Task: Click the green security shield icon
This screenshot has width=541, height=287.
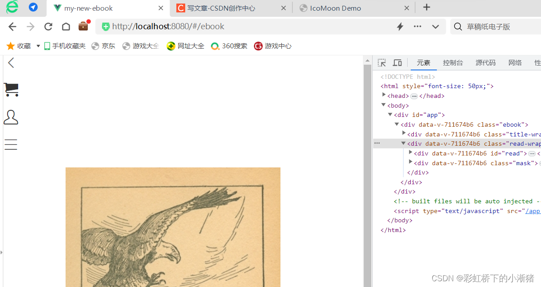Action: 105,27
